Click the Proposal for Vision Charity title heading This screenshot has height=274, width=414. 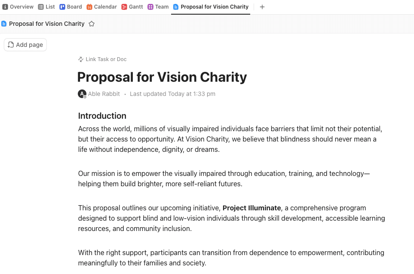click(162, 77)
